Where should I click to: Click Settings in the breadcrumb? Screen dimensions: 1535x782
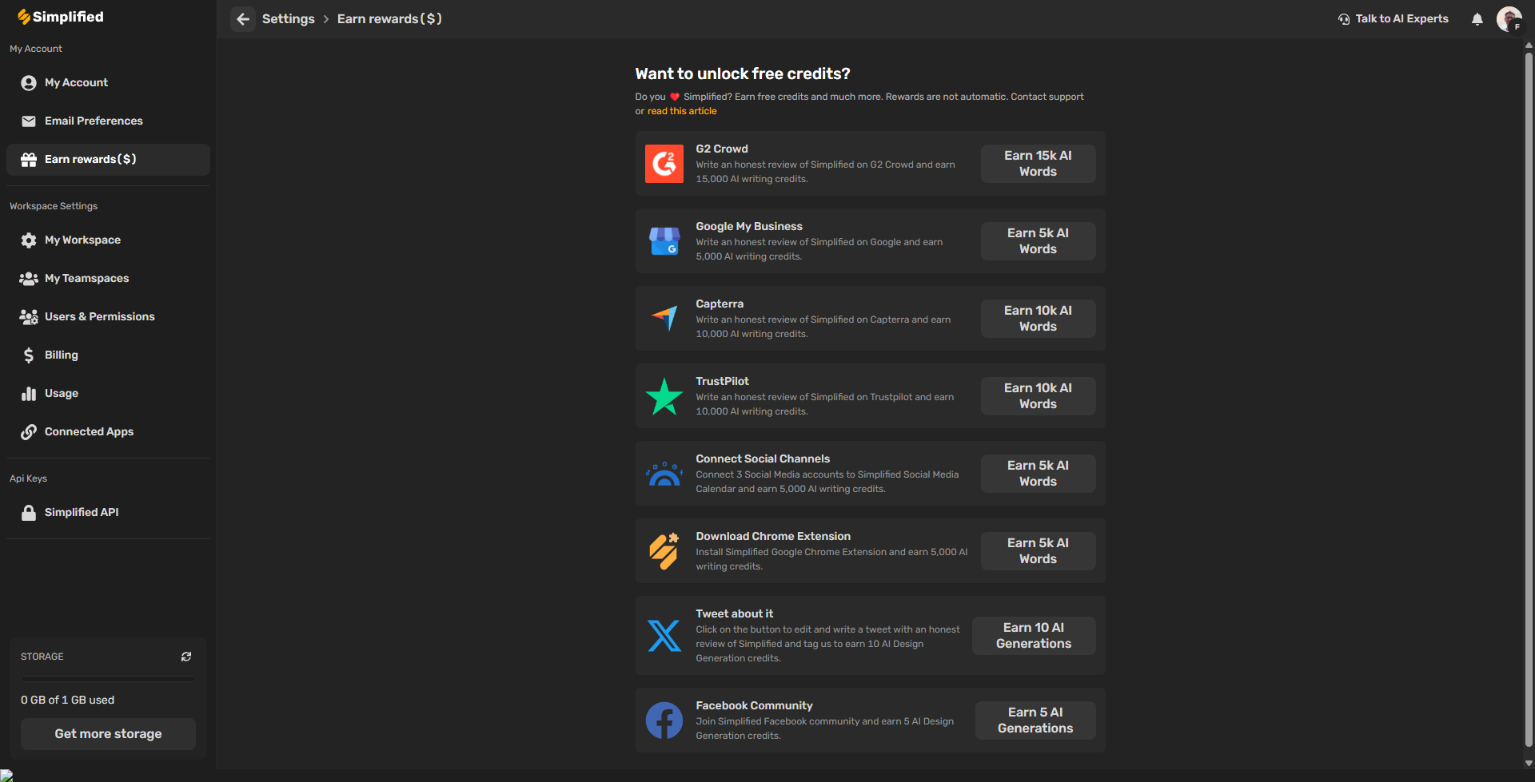click(289, 19)
